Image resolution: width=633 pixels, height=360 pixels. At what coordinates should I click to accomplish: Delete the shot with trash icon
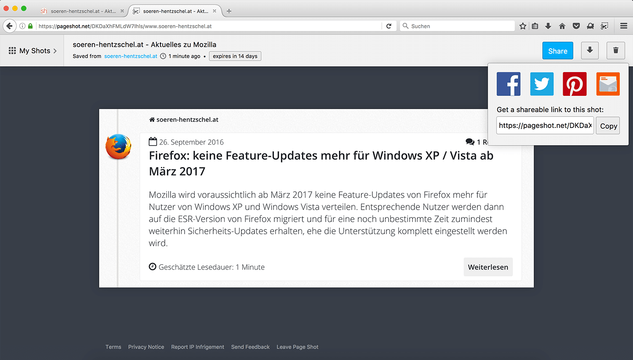[616, 51]
